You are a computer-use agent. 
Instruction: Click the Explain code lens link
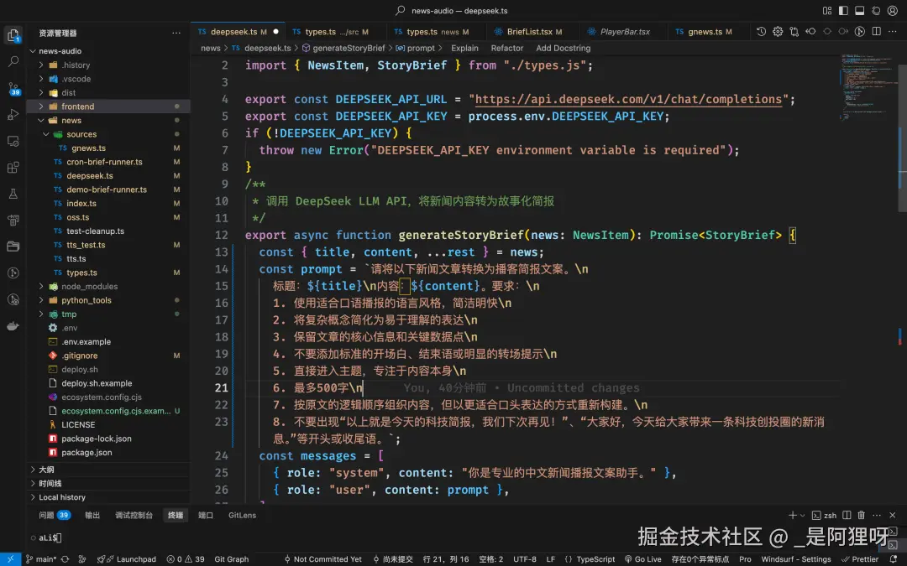(464, 48)
